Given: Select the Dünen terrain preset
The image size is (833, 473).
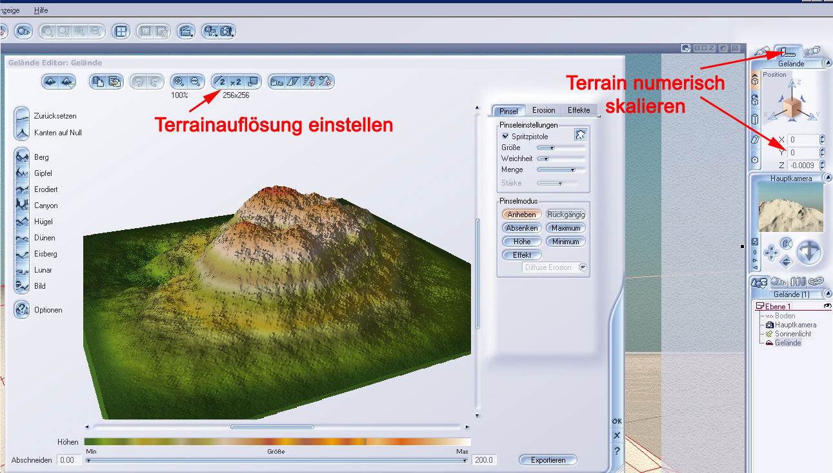Looking at the screenshot, I should 23,238.
